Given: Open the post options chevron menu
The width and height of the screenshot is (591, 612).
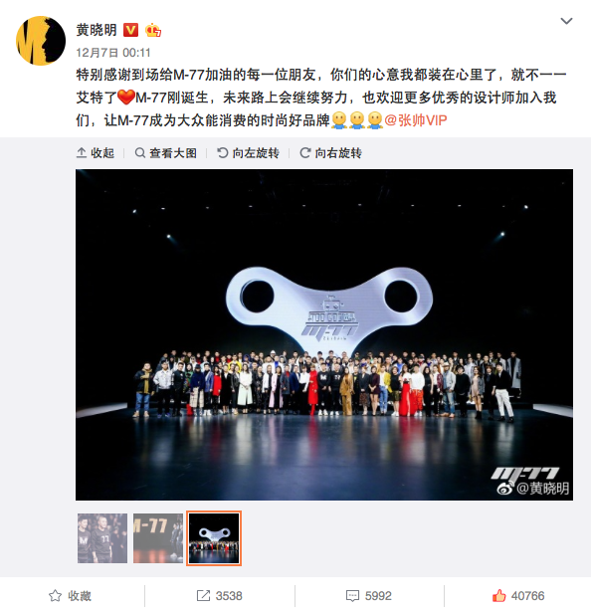Looking at the screenshot, I should (x=566, y=21).
